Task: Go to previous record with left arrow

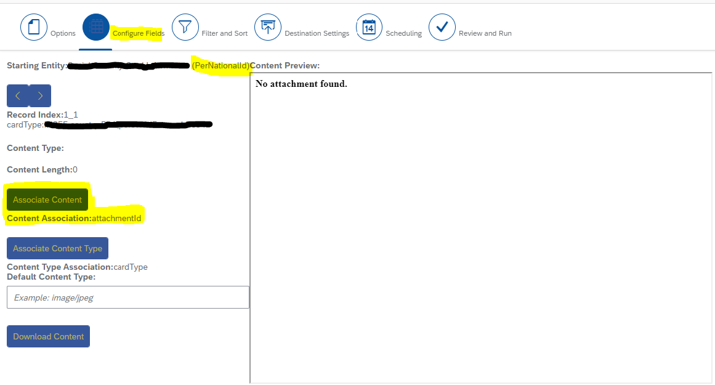Action: click(18, 96)
